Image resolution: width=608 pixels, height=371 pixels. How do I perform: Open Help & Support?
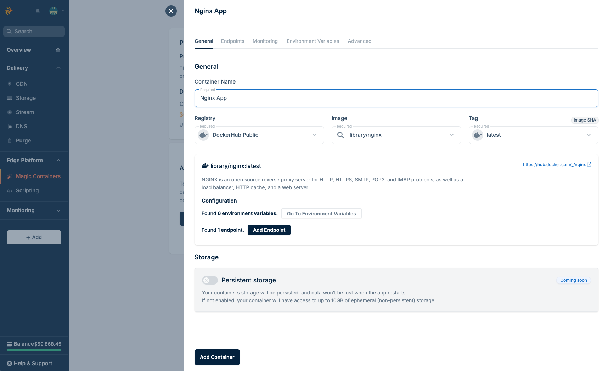[x=30, y=364]
